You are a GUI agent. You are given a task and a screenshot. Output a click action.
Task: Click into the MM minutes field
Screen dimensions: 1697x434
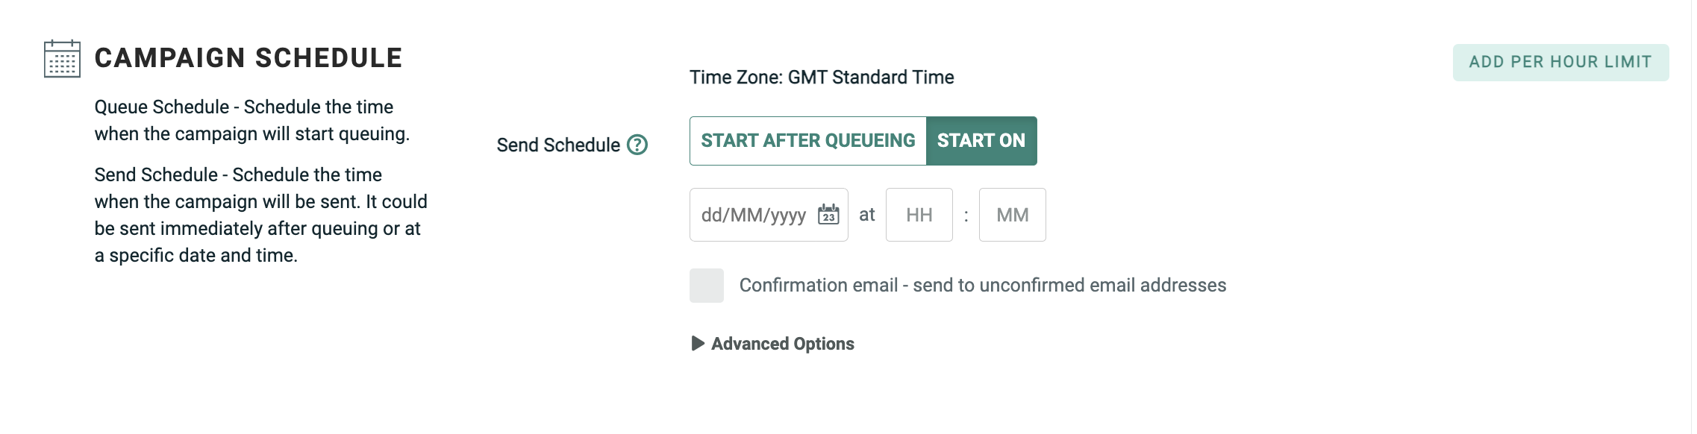click(x=1012, y=215)
